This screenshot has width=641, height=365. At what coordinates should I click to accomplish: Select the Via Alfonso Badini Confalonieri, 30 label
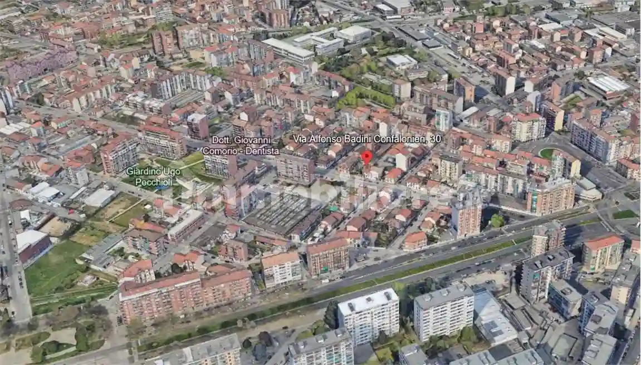click(367, 139)
